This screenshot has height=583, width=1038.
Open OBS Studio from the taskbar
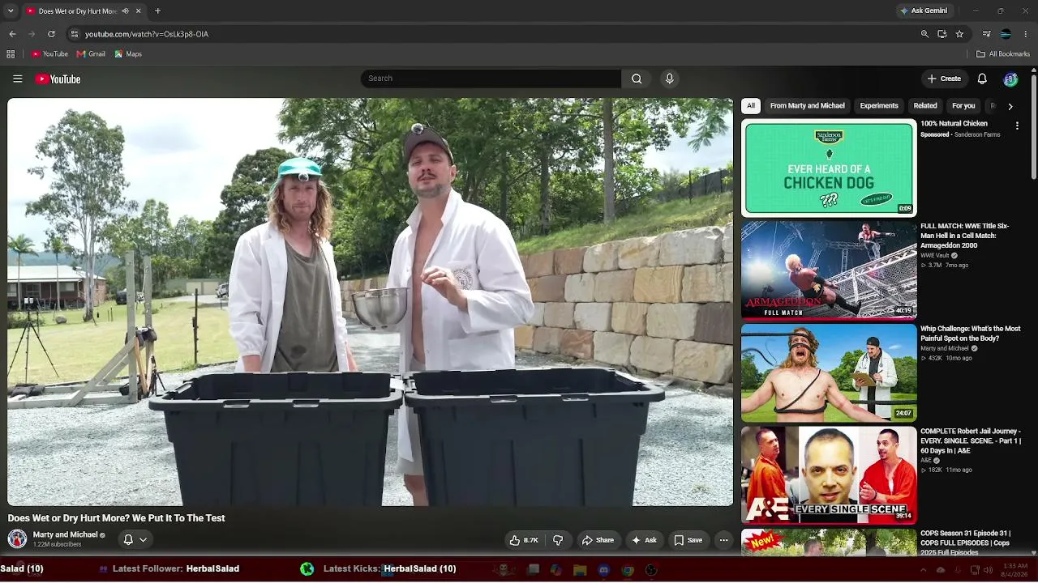click(x=651, y=570)
